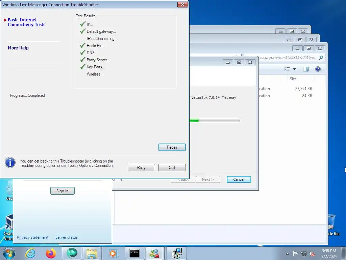Open the Windows Start menu

(x=8, y=253)
